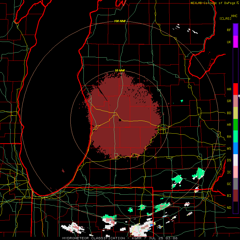This screenshot has width=240, height=240.
Task: Click the HR legend label
Action: [229, 125]
